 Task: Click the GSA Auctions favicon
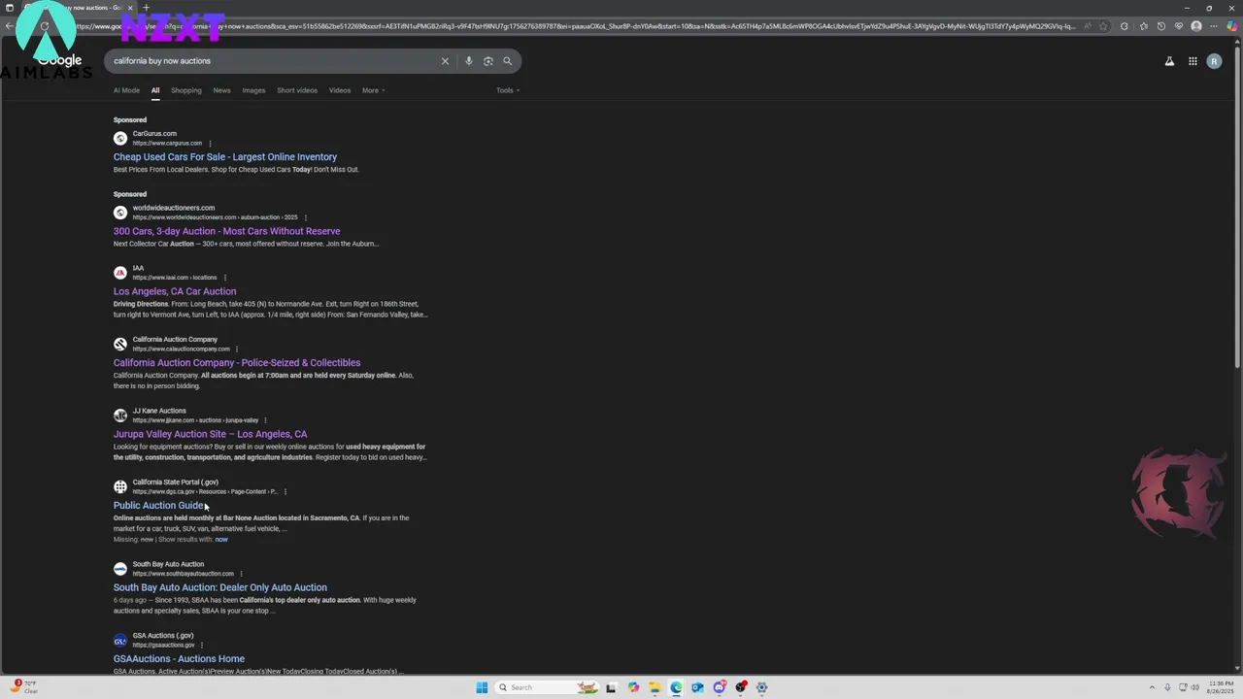[120, 641]
